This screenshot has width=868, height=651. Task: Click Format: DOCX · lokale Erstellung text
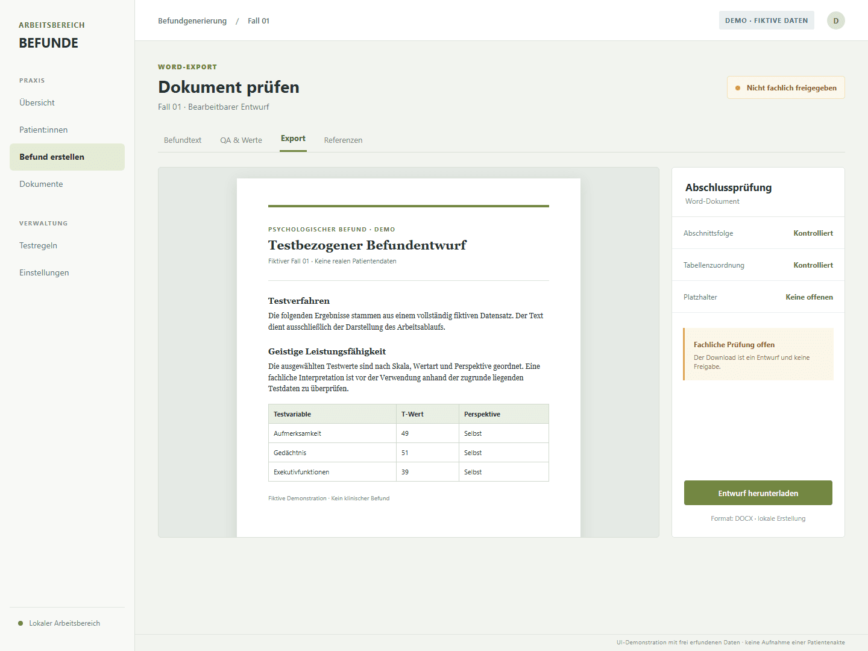[758, 518]
